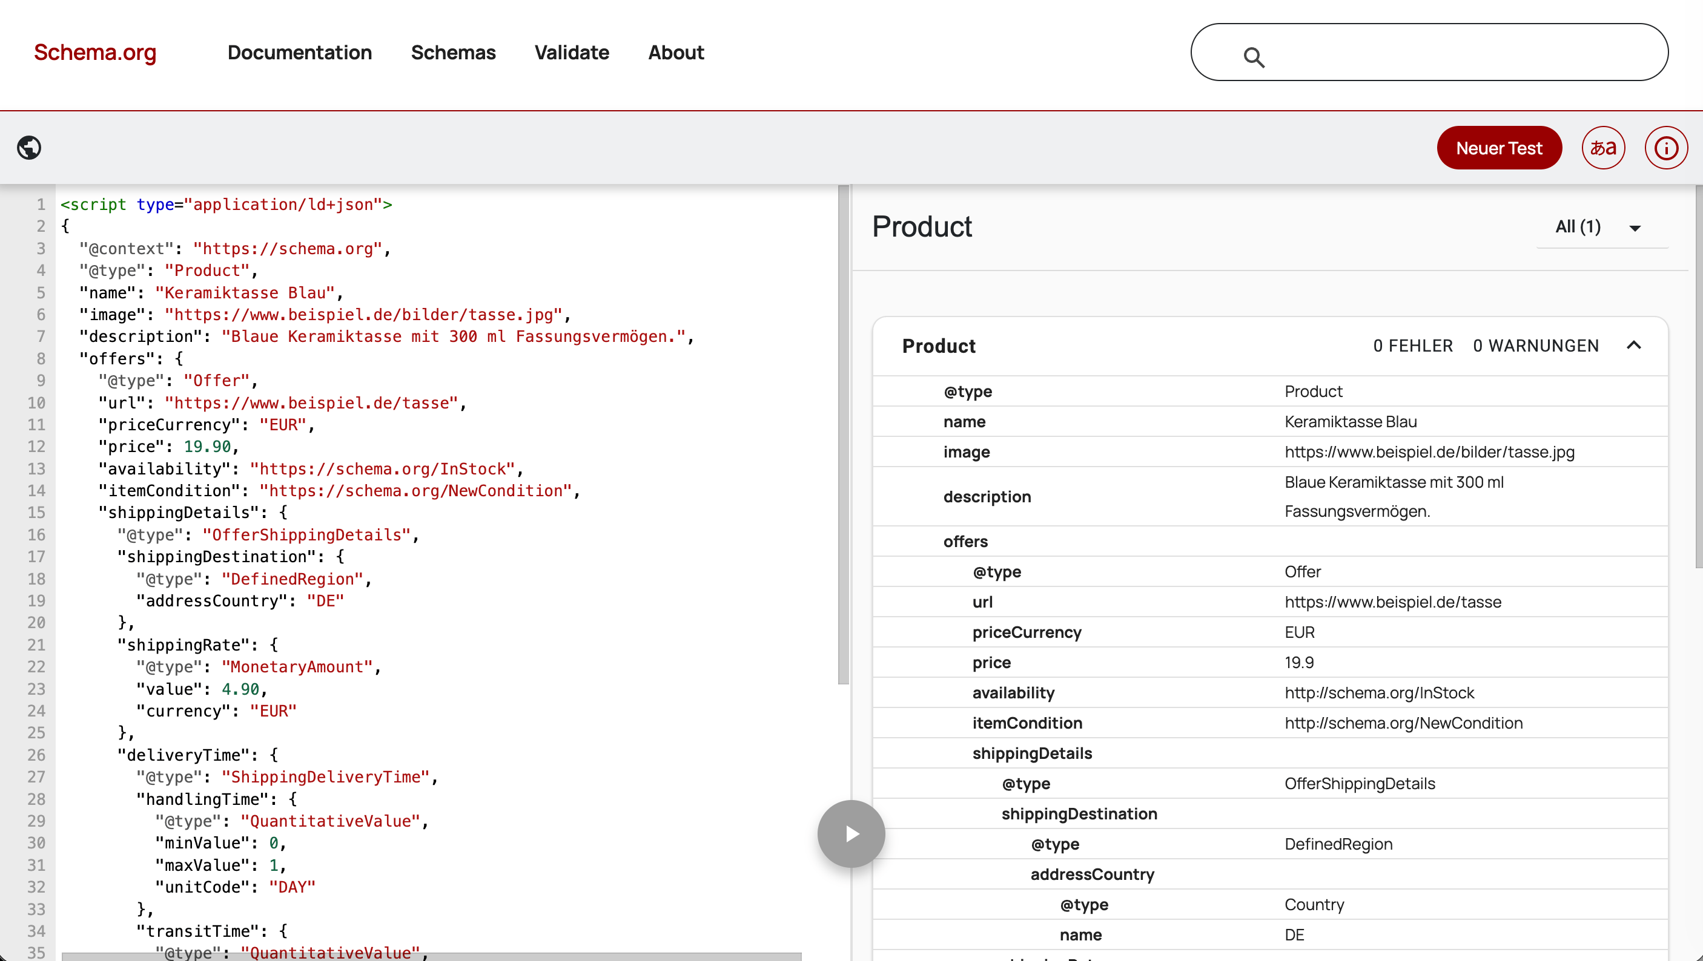1703x961 pixels.
Task: Click the "price": 19.90 code line
Action: pyautogui.click(x=168, y=447)
